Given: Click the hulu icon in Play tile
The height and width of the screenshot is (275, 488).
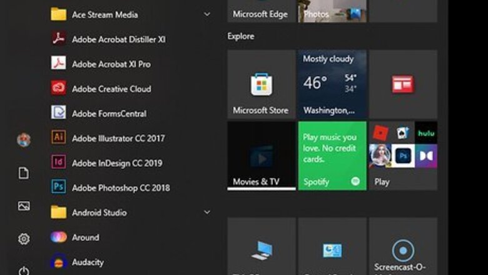Looking at the screenshot, I should click(426, 133).
